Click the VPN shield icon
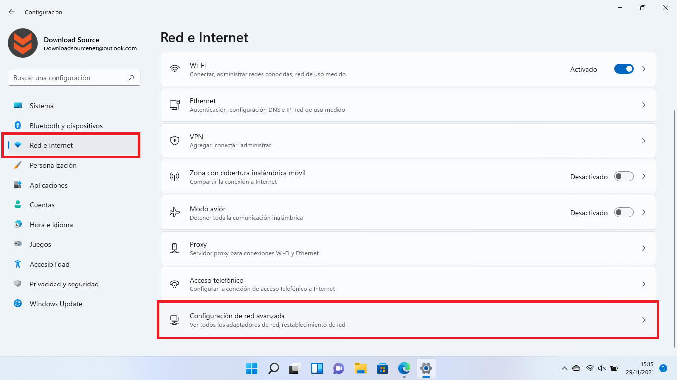Screen dimensions: 677x380 (174, 141)
